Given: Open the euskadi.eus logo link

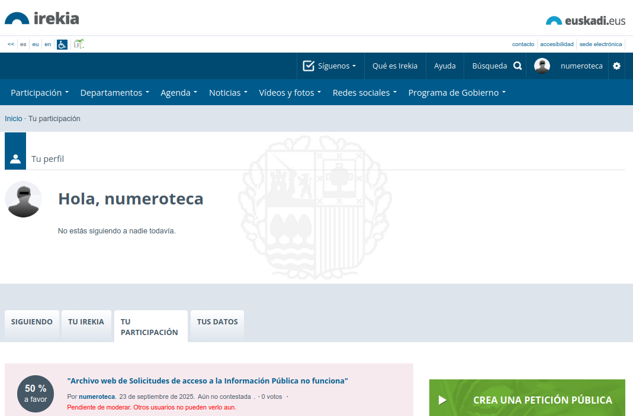Looking at the screenshot, I should 585,21.
